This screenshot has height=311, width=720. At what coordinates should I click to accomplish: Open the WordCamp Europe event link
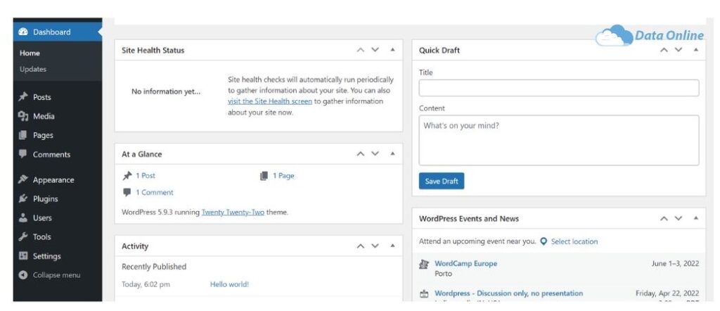tap(466, 264)
